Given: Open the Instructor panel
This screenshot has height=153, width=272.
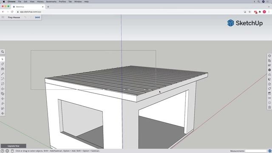Looking at the screenshot, I should pyautogui.click(x=269, y=65).
